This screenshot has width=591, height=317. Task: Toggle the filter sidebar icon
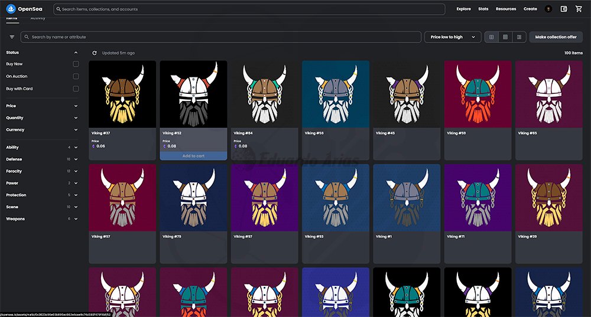(12, 37)
